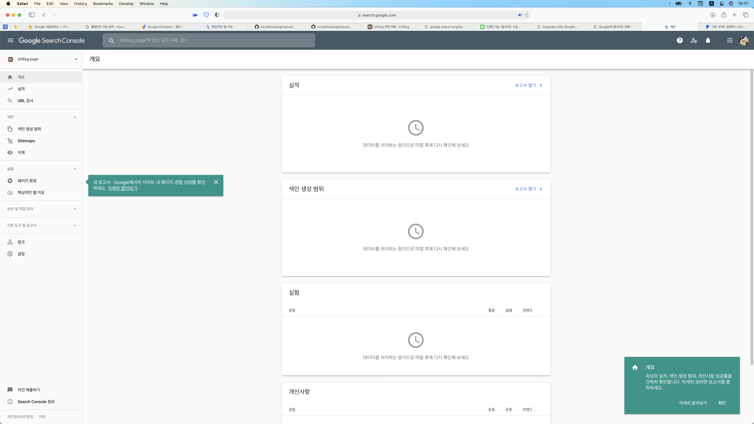Close the teal 새 보고서 tooltip
This screenshot has width=754, height=424.
click(216, 182)
